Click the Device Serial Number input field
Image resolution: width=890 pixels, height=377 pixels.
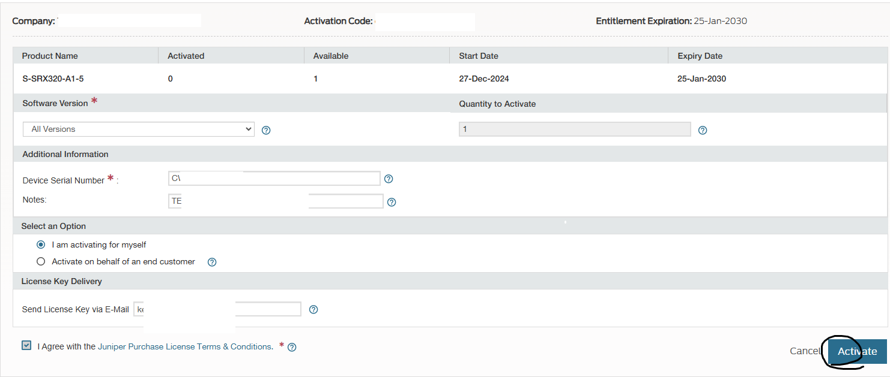[274, 178]
